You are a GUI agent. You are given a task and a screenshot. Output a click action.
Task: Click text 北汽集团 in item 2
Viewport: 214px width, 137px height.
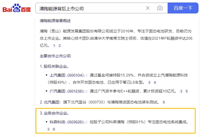click(51, 102)
